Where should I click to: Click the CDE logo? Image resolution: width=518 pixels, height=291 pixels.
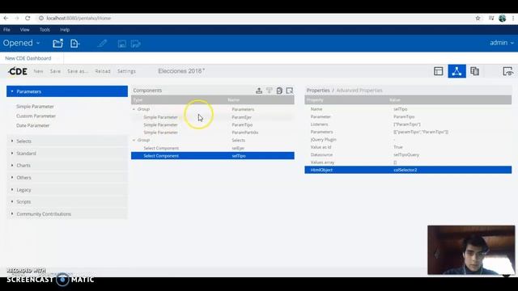18,71
